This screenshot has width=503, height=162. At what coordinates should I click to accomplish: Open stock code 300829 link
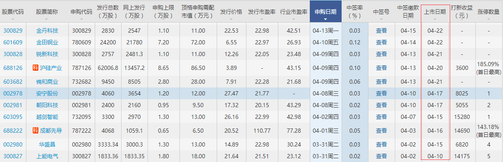[x=13, y=31]
